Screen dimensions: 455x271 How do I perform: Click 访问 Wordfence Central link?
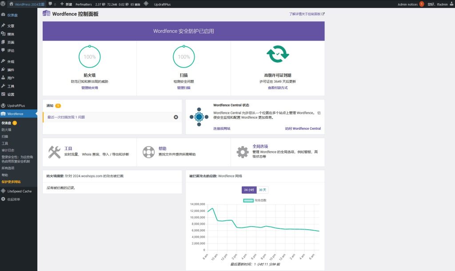303,128
